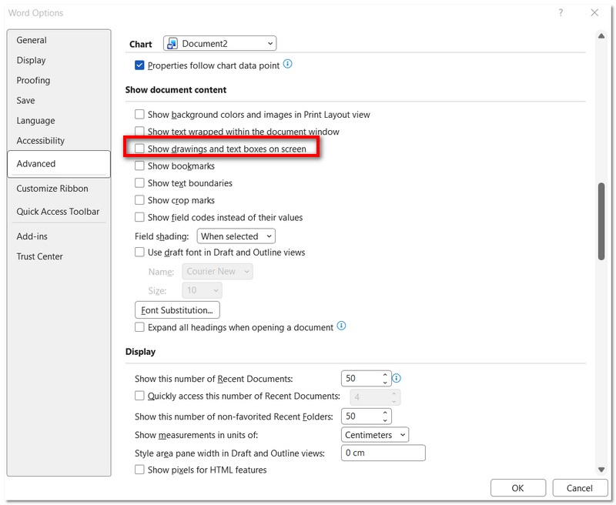Open the measurement units dropdown showing Centimeters
The image size is (616, 505).
(x=375, y=434)
